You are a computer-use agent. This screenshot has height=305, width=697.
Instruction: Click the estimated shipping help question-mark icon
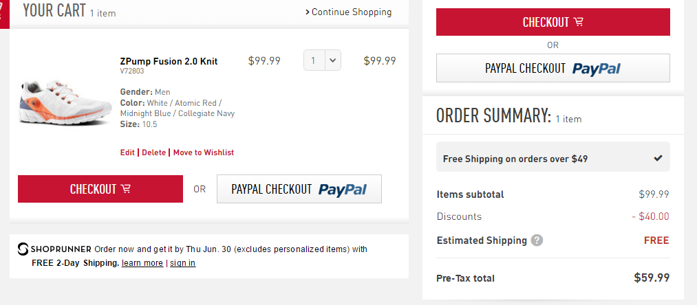pos(537,240)
